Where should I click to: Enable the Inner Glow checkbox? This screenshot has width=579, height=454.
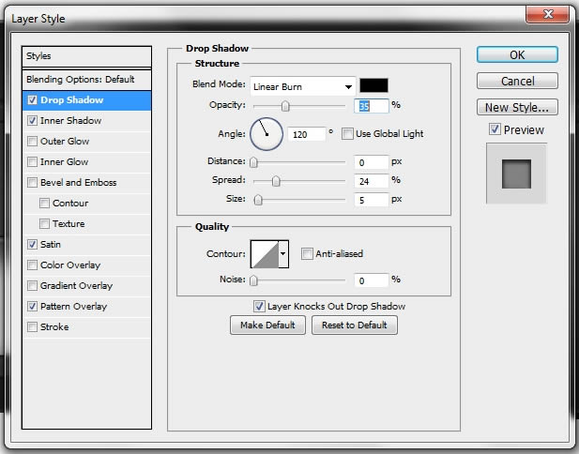click(x=32, y=162)
